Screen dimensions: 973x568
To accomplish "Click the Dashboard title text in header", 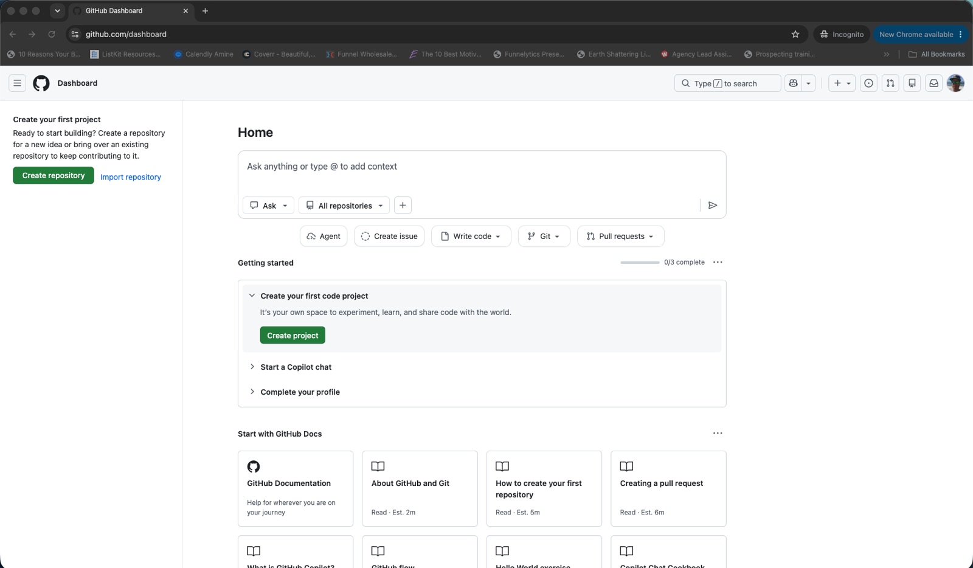I will [77, 83].
